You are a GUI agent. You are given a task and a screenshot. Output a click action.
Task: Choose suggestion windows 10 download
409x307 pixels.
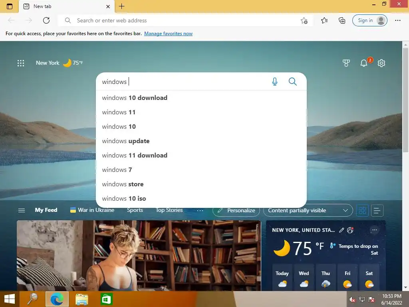201,98
